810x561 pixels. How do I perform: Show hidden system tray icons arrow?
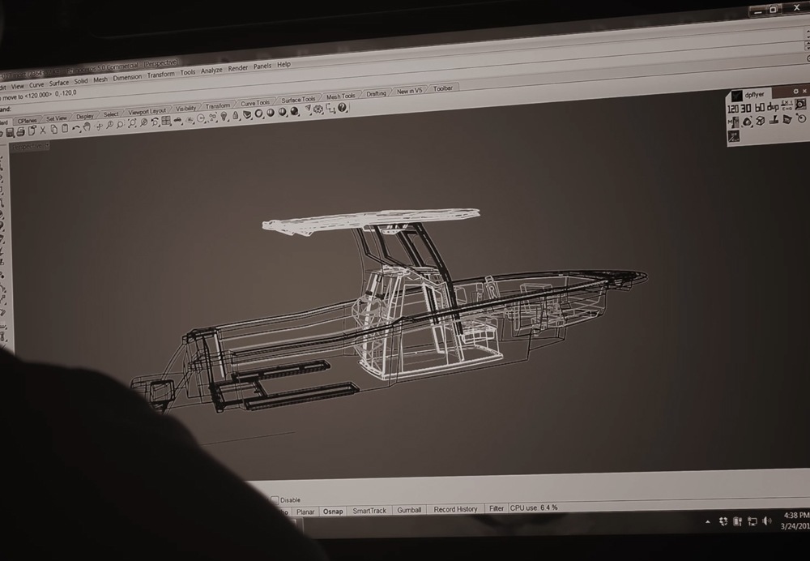(x=708, y=522)
